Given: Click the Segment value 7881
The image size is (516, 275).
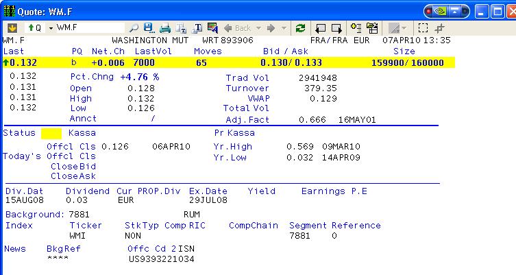Looking at the screenshot, I should pyautogui.click(x=299, y=236).
